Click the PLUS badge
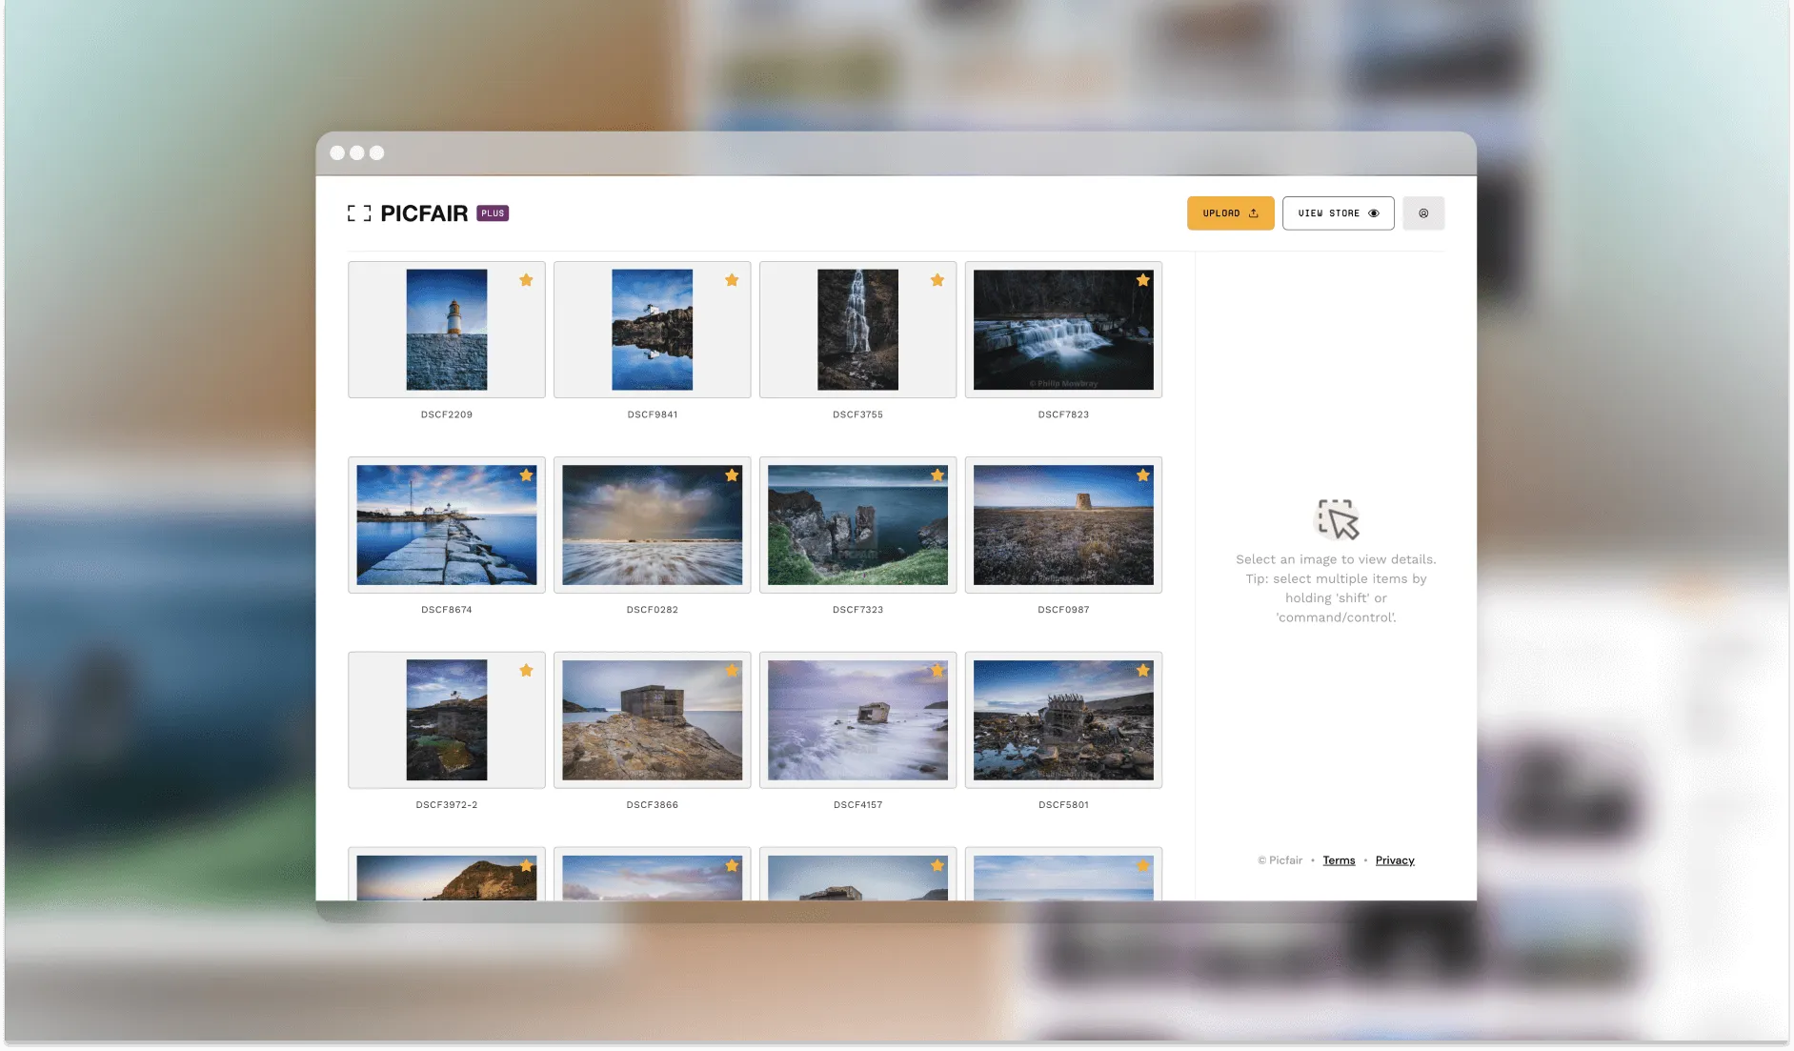 tap(493, 213)
